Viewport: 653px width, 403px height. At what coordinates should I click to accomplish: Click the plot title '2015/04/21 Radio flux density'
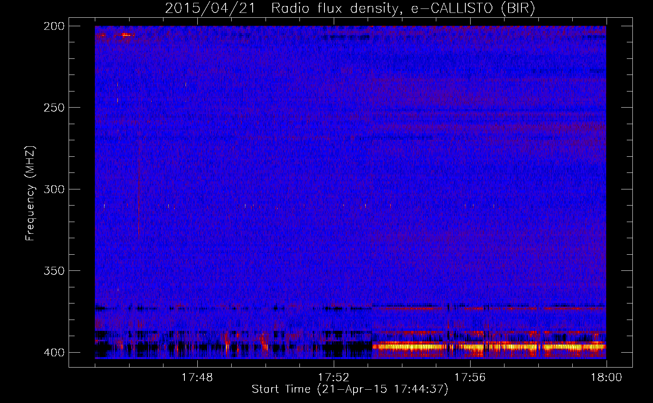[282, 8]
